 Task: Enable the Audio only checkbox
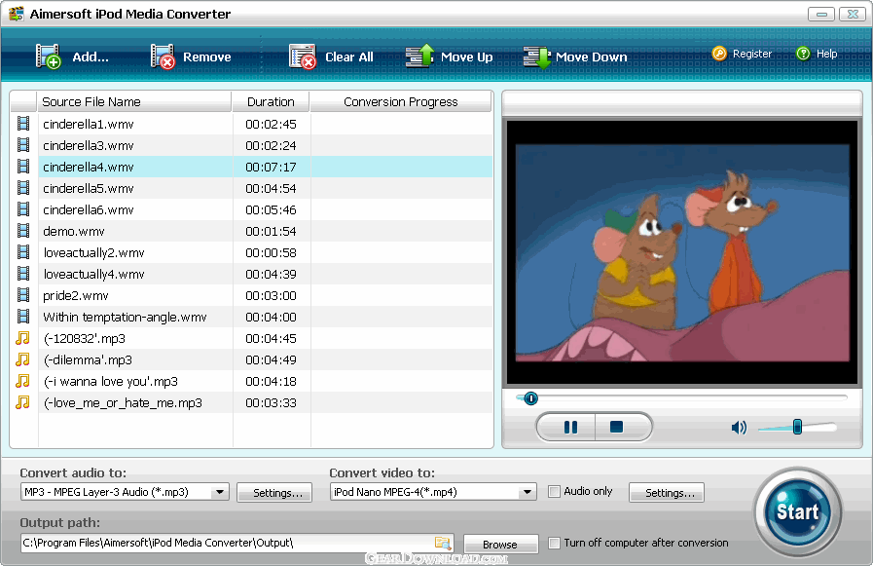tap(554, 491)
